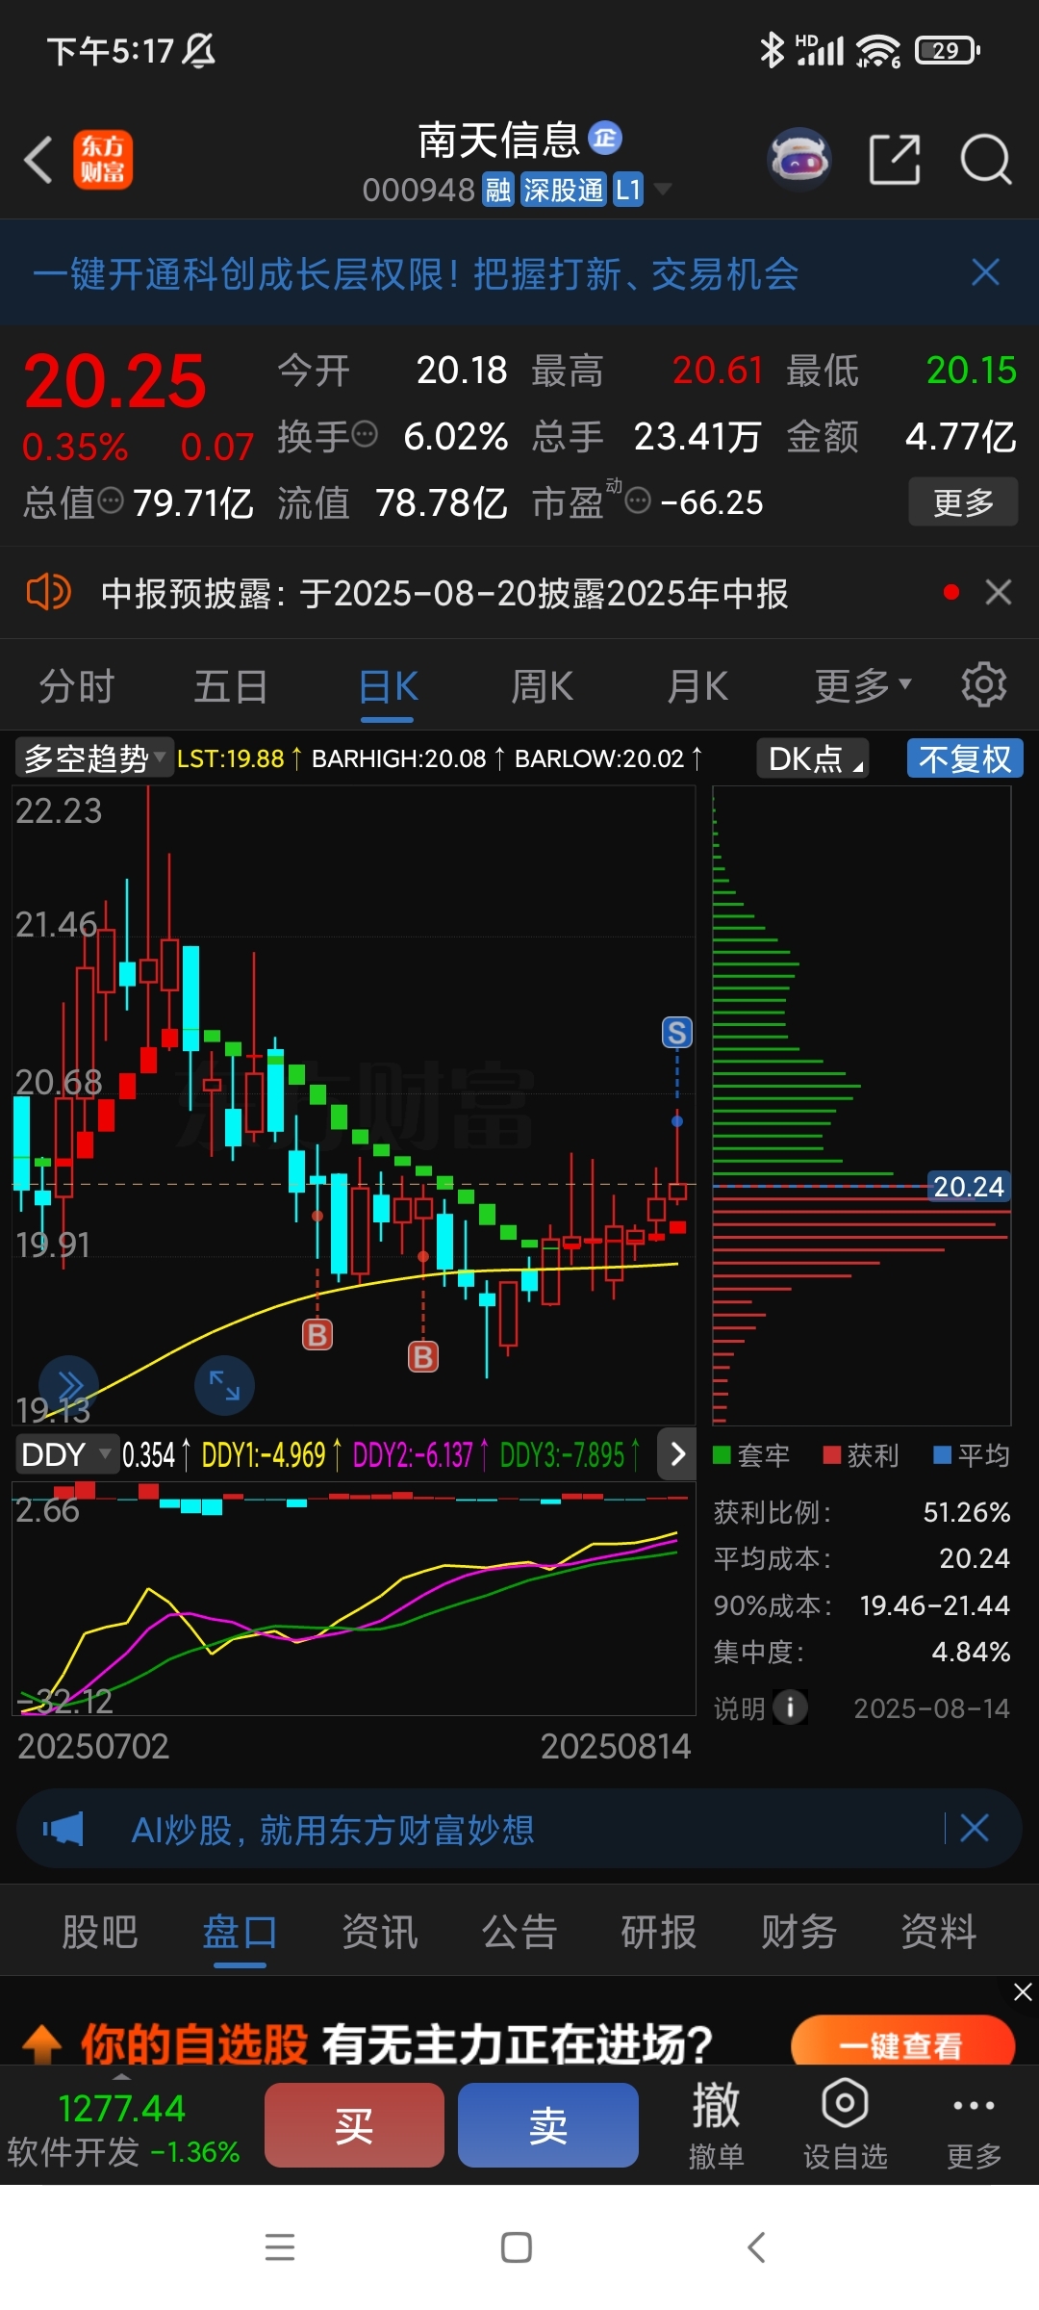Select 盘口 tab
The width and height of the screenshot is (1039, 2310).
240,1932
